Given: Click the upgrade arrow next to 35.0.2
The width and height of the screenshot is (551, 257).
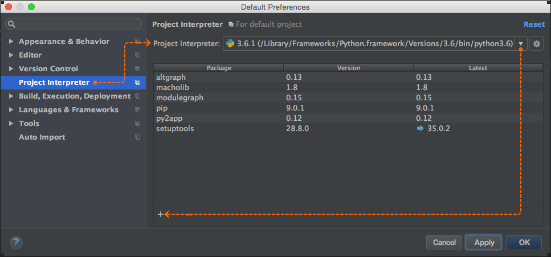Looking at the screenshot, I should 421,129.
